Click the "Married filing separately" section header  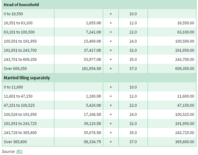point(27,78)
